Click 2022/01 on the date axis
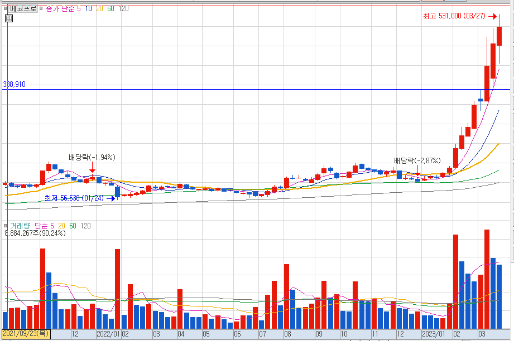The width and height of the screenshot is (514, 341). pos(108,334)
